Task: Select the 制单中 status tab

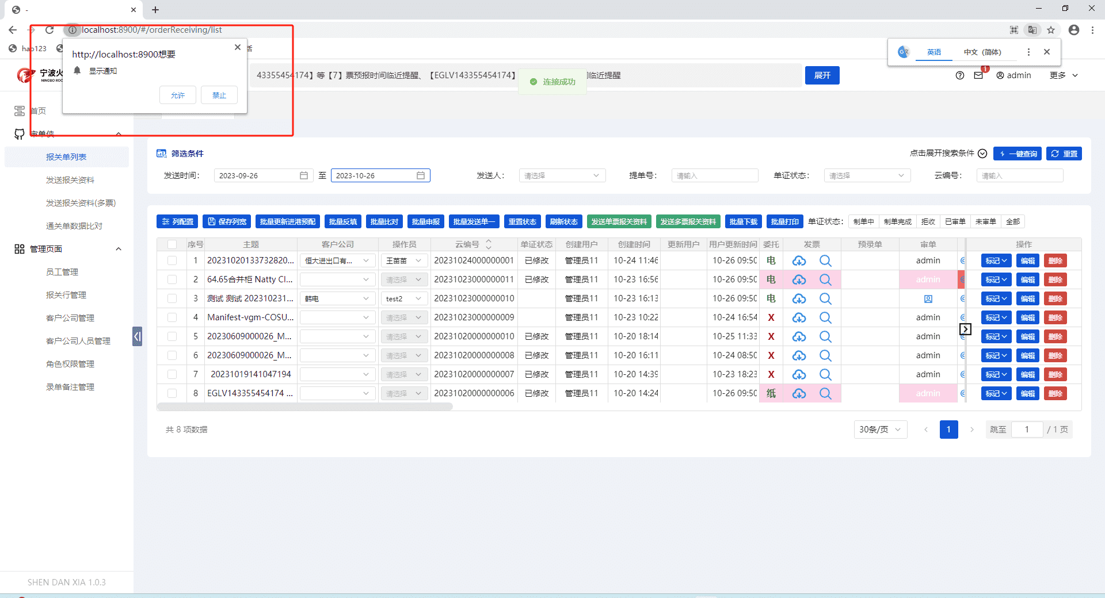Action: (863, 221)
